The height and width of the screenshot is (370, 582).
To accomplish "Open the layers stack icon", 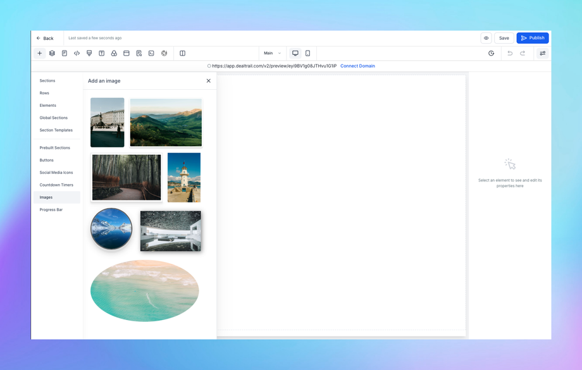I will click(x=52, y=53).
